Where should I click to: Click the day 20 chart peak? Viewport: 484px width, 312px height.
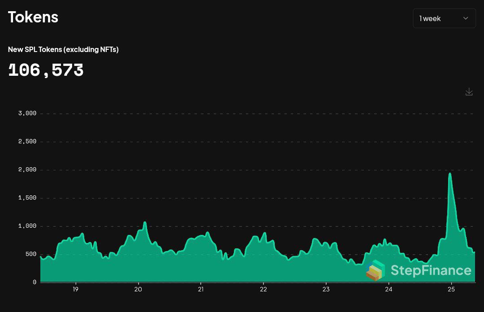(x=145, y=222)
